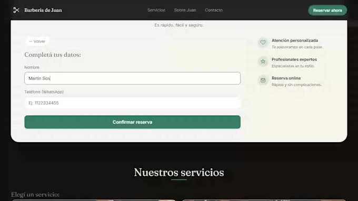This screenshot has height=201, width=358.
Task: Select the Reserva online heading text
Action: click(x=286, y=78)
